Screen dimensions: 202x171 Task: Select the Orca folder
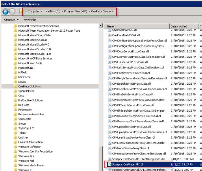[21, 96]
